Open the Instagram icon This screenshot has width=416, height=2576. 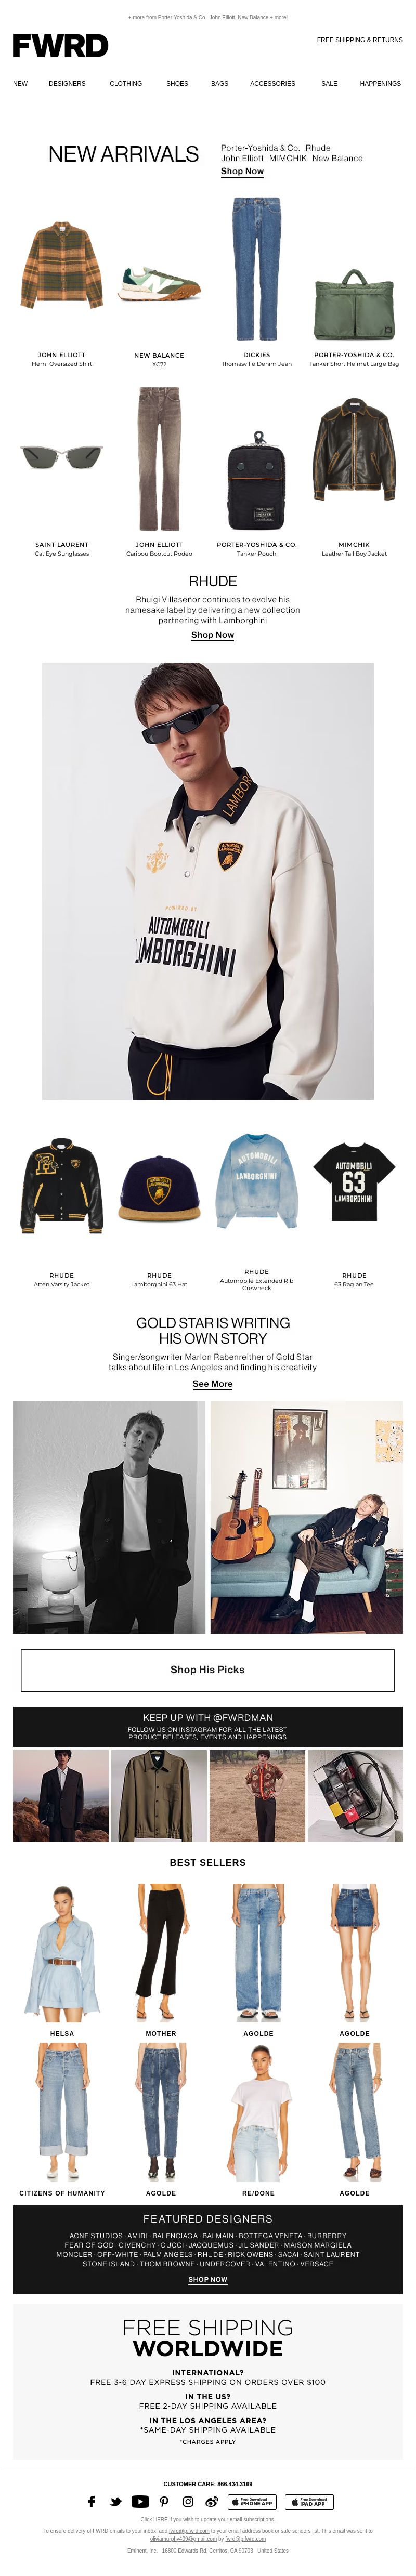pos(188,2502)
